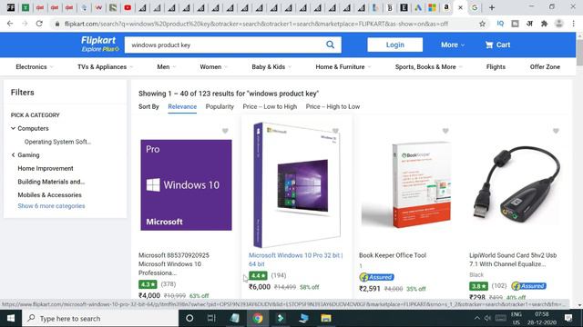Click the search magnifier icon
Image resolution: width=583 pixels, height=327 pixels.
[330, 45]
